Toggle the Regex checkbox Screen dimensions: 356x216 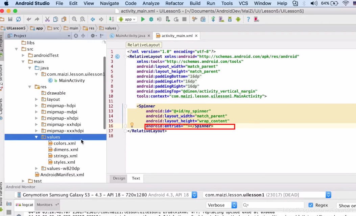tap(311, 205)
